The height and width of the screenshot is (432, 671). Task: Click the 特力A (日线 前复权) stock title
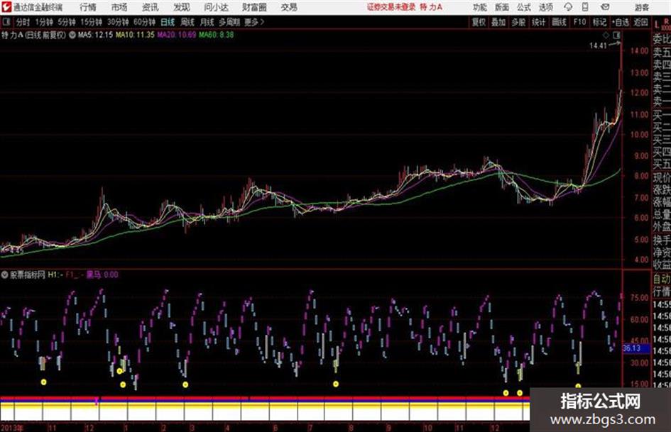(x=34, y=35)
